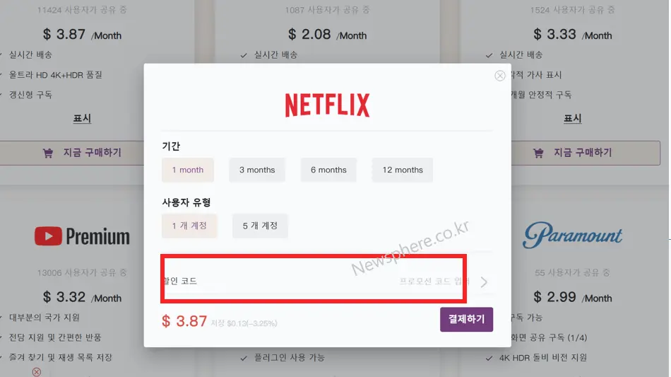Click 4K HDR 돌비 비전 지원 text
This screenshot has width=671, height=377.
[x=543, y=358]
